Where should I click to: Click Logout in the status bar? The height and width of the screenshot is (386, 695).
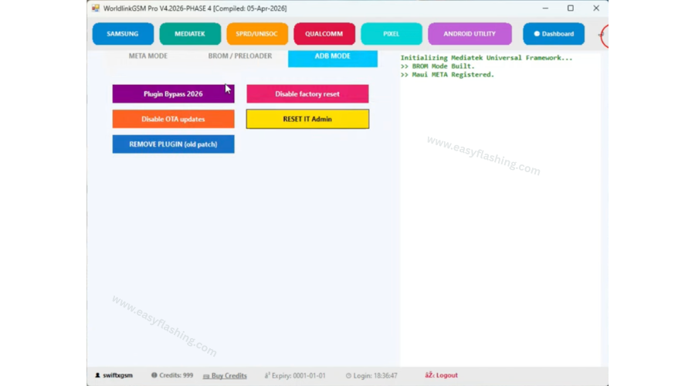pyautogui.click(x=441, y=375)
